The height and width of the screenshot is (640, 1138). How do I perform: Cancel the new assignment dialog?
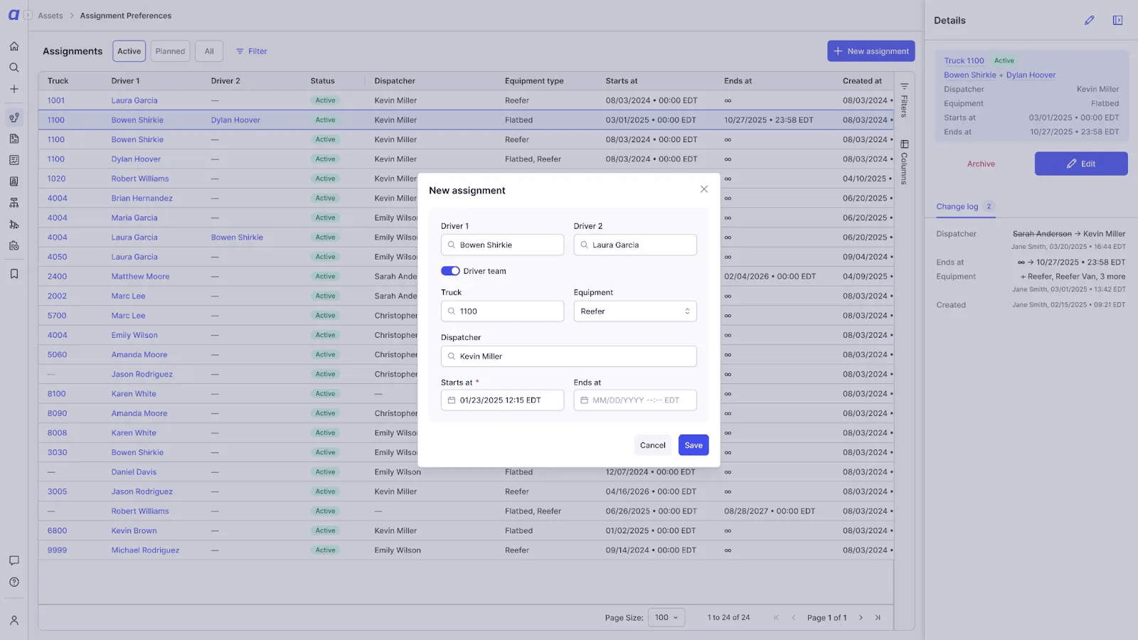coord(652,445)
